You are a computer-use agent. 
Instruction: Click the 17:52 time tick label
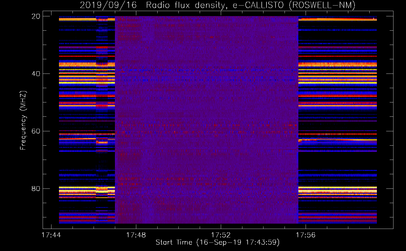tap(221, 235)
